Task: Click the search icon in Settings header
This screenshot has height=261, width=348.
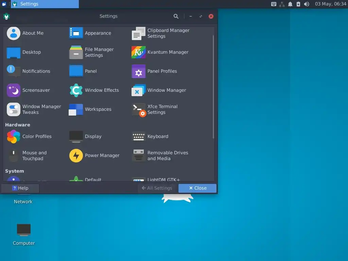Action: pos(176,16)
